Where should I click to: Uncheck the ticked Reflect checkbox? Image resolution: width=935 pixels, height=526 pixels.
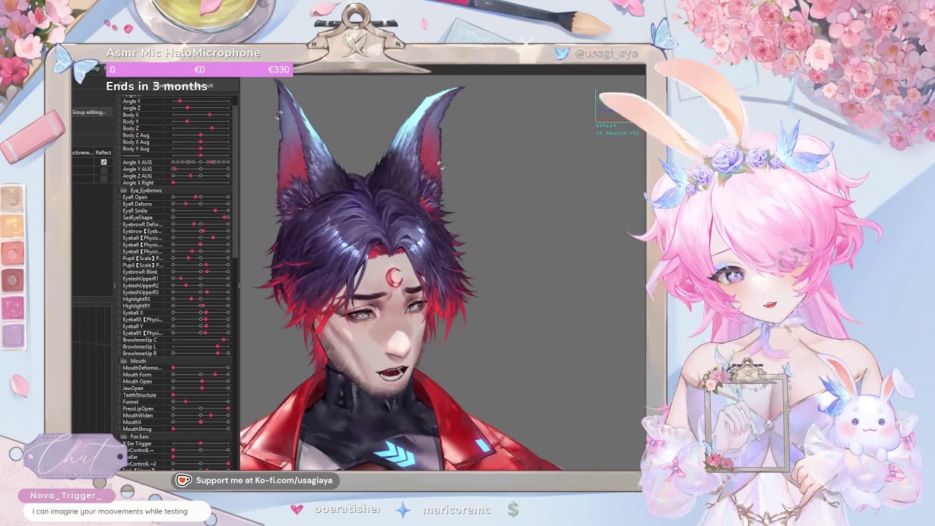point(104,162)
